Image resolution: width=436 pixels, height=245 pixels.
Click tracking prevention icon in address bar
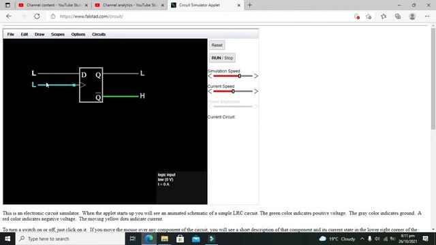(x=357, y=16)
